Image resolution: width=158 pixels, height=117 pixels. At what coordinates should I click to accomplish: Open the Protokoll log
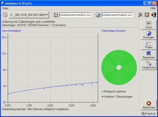point(148,114)
